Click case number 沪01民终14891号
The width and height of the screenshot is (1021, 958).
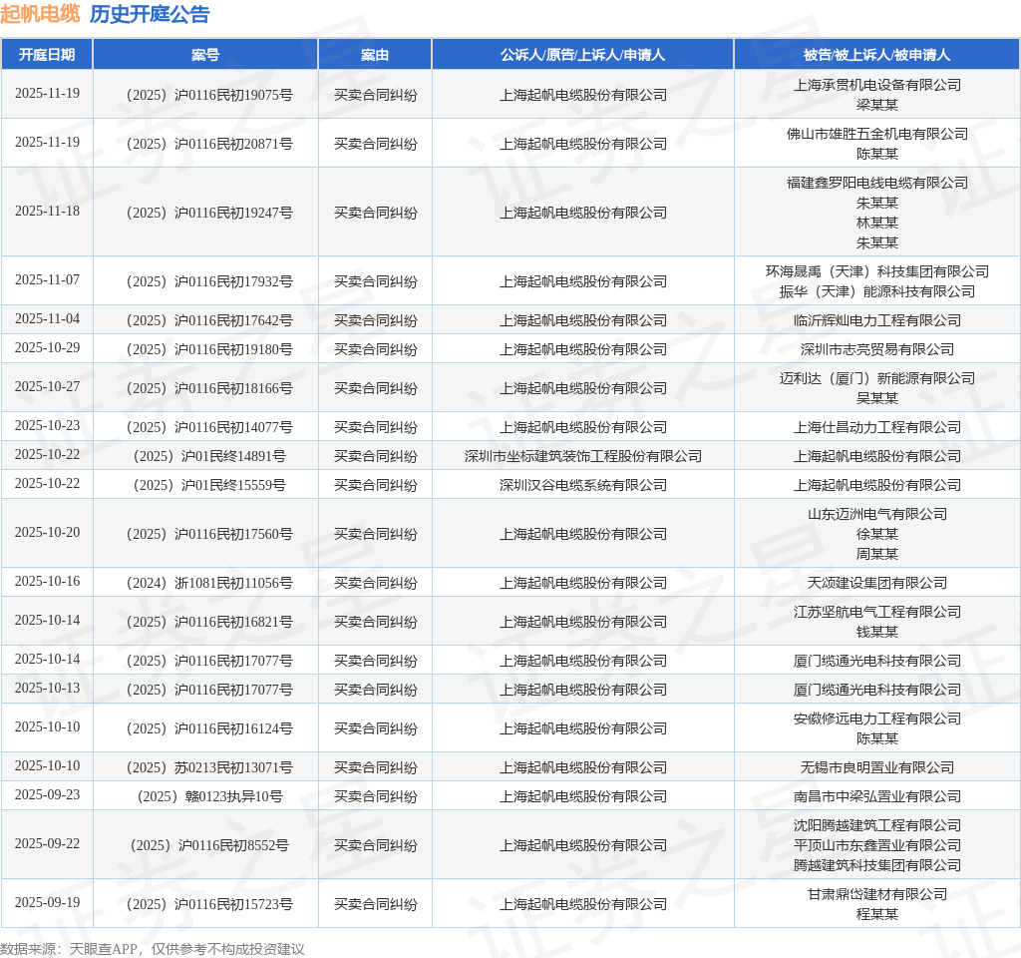(209, 456)
